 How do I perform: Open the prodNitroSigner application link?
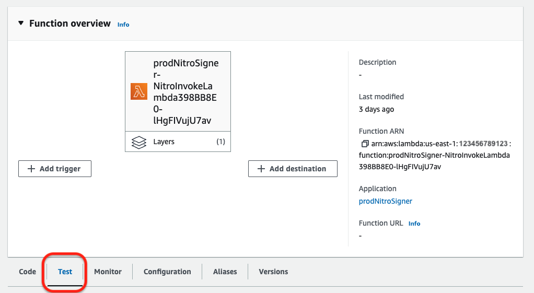click(386, 201)
